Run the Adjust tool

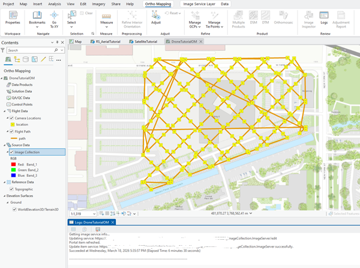click(156, 17)
